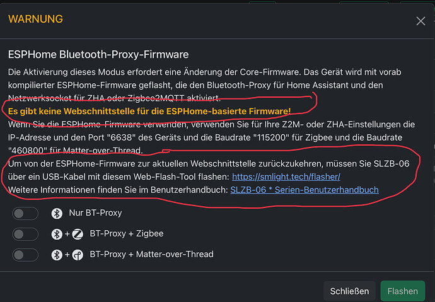Click the 'BT-Proxy + Matter-over-Thread' label text
435x302 pixels.
[151, 255]
